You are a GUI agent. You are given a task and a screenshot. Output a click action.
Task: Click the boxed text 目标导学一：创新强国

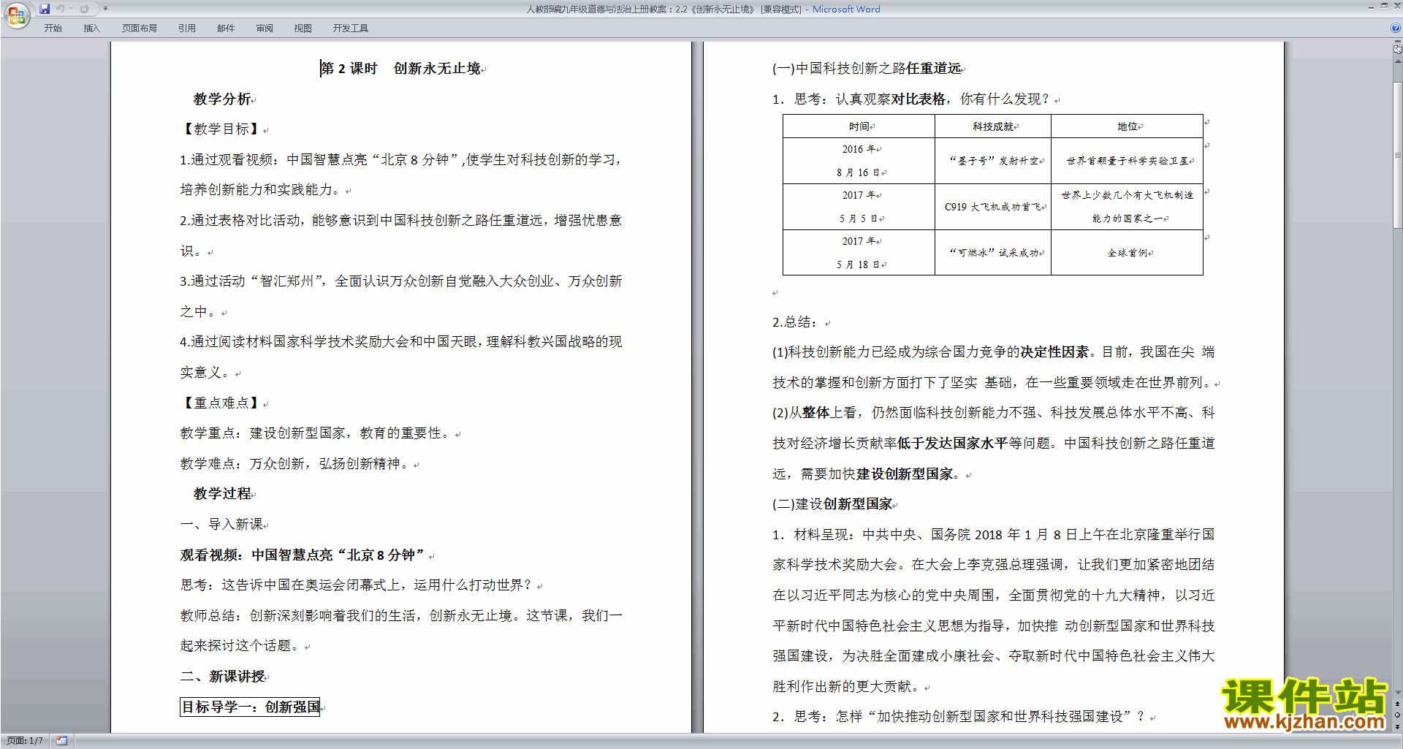click(x=250, y=707)
